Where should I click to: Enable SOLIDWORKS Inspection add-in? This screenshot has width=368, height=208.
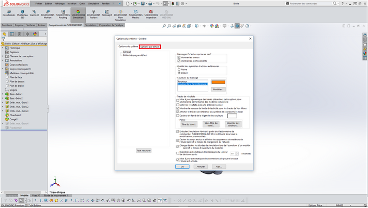[151, 14]
